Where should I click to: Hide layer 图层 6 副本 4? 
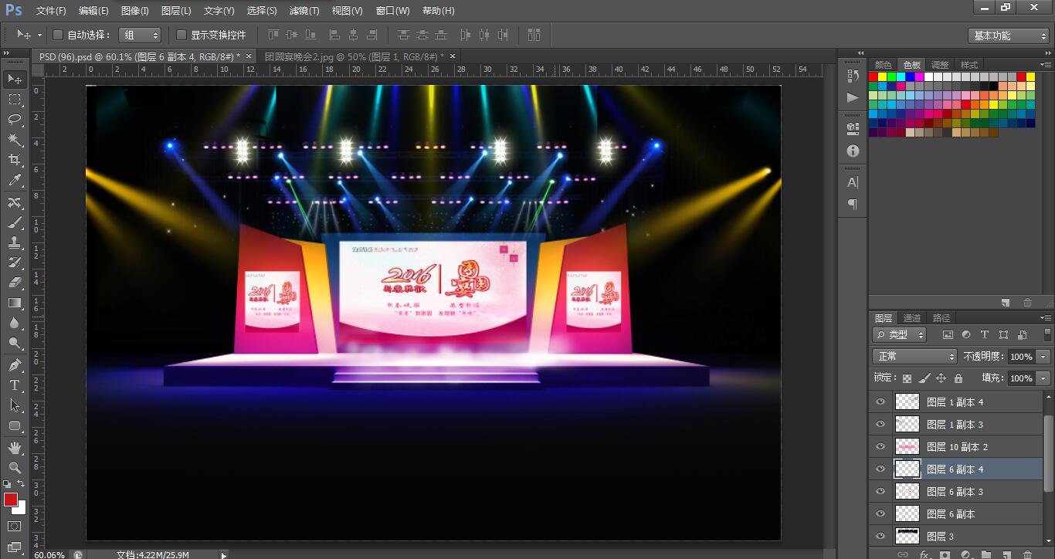click(880, 469)
